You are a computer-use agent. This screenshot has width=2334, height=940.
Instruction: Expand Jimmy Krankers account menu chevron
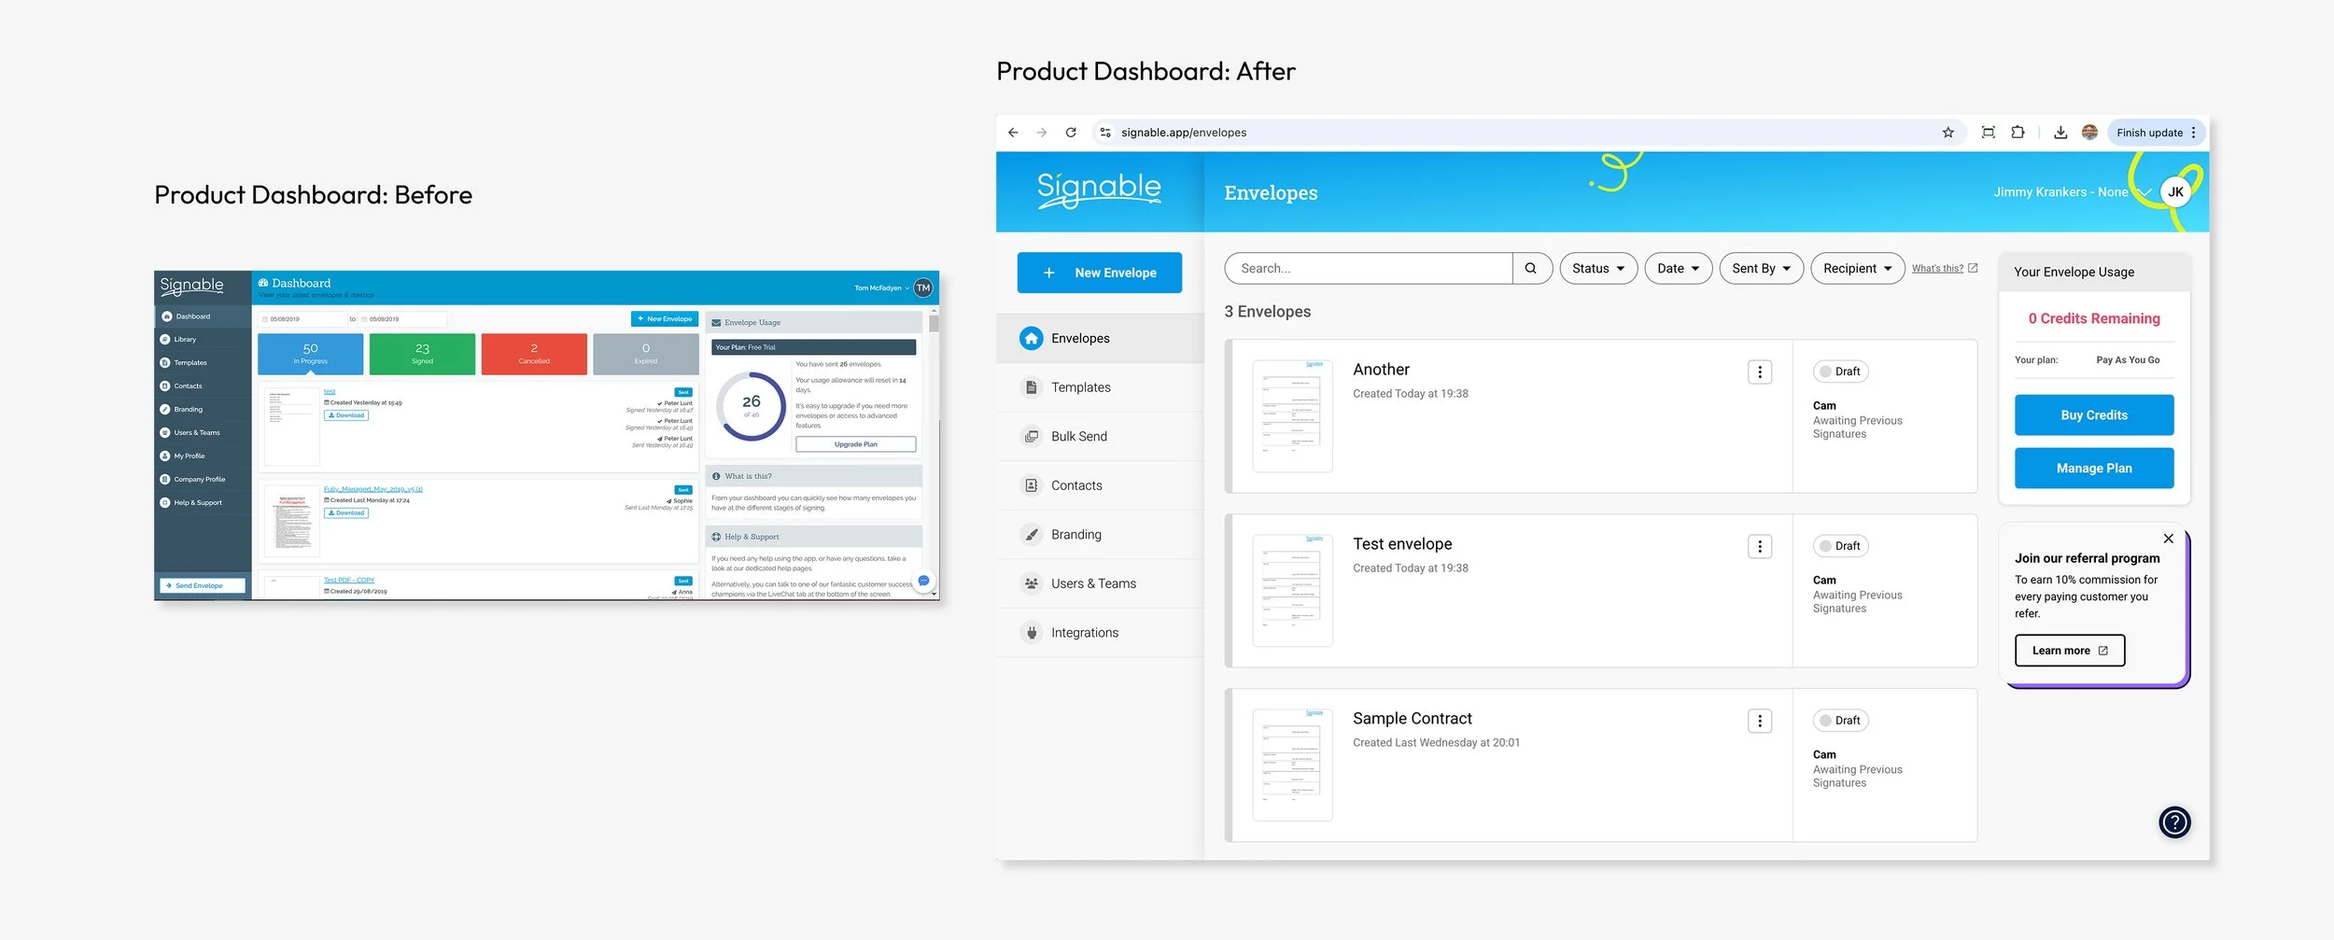click(2144, 193)
